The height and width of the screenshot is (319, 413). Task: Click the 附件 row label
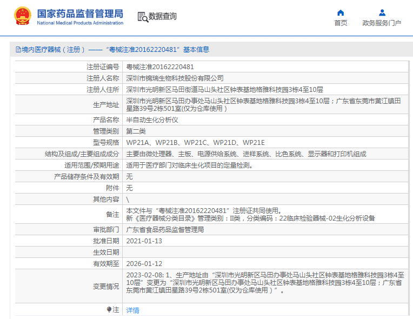click(112, 188)
